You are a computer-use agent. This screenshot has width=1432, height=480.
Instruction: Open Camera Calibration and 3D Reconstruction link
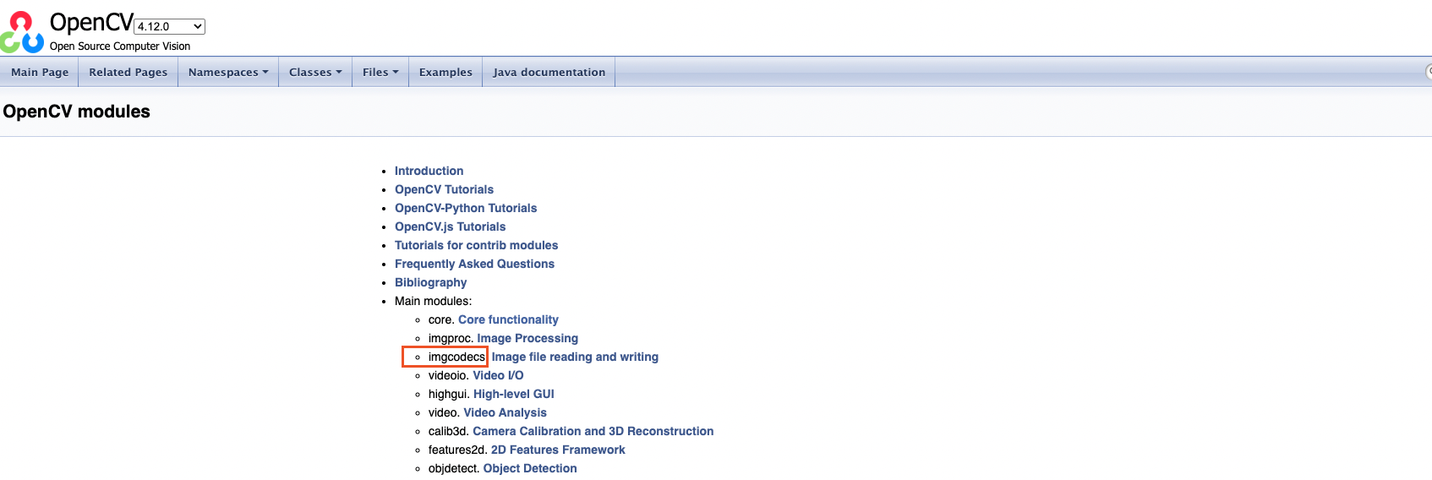pyautogui.click(x=593, y=431)
